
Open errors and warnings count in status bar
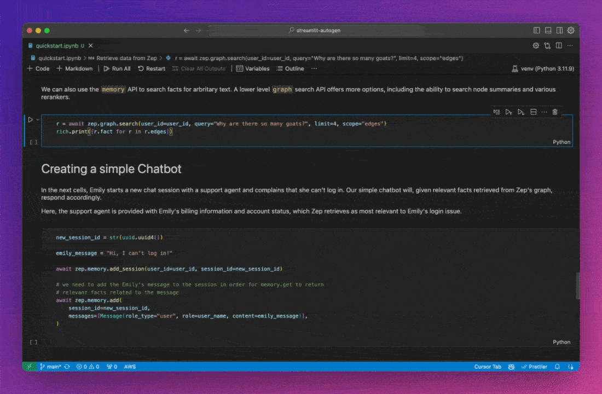coord(88,367)
